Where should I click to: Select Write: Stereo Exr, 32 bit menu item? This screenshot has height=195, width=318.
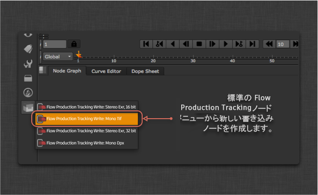87,131
